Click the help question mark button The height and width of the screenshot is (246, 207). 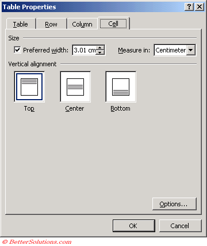pos(189,7)
